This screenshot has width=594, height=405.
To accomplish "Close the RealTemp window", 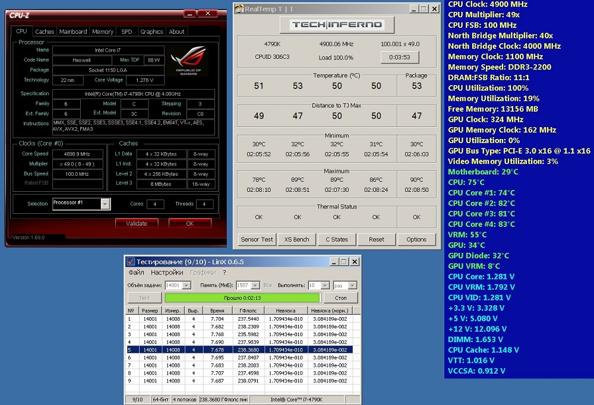I will click(x=435, y=9).
